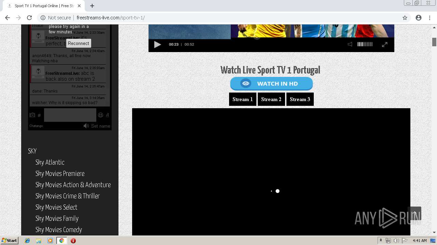This screenshot has height=245, width=437.
Task: Open the Chrome three-dot menu
Action: coord(429,18)
